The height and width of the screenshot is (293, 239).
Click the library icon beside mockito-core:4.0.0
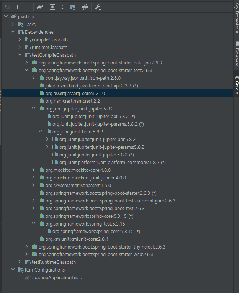click(x=41, y=170)
